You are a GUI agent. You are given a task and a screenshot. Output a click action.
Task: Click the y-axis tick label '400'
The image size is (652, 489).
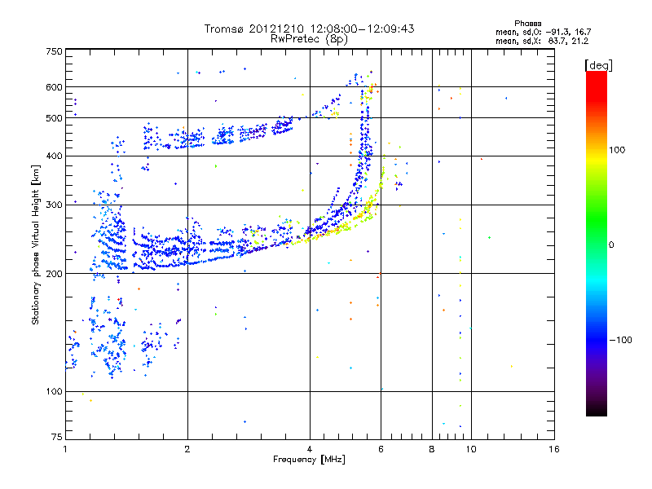pyautogui.click(x=54, y=156)
